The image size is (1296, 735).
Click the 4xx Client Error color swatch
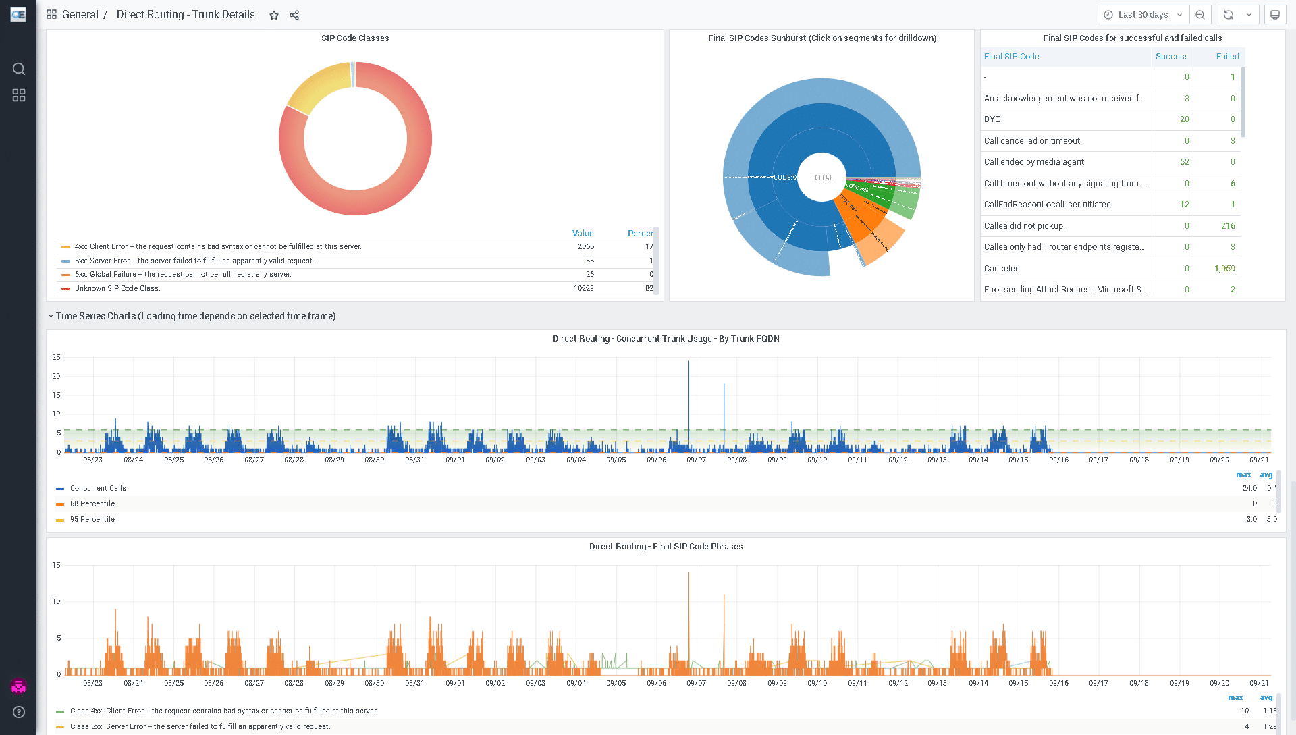point(65,247)
